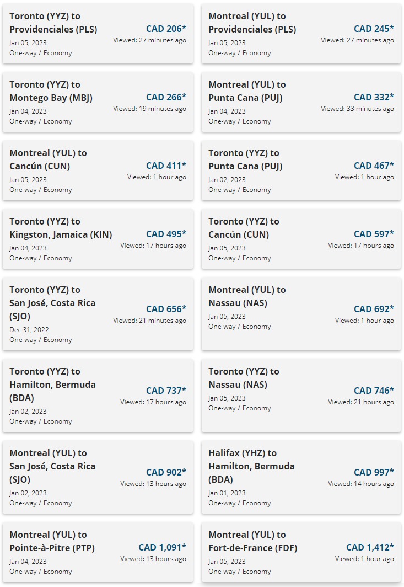The image size is (404, 587).
Task: Open Toronto to San José Costa Rica card
Action: coord(98,314)
